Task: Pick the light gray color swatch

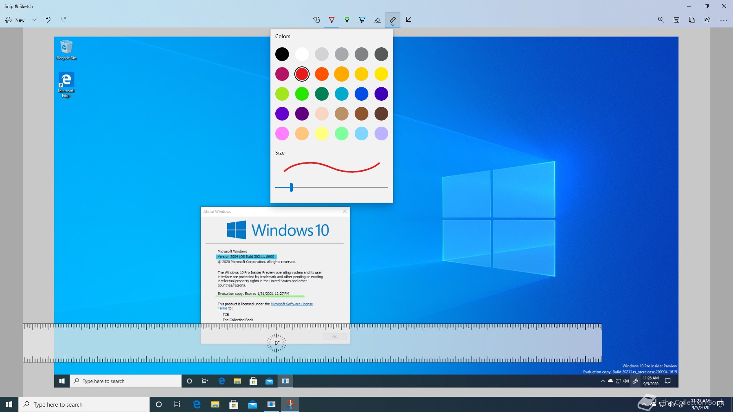Action: click(x=322, y=54)
